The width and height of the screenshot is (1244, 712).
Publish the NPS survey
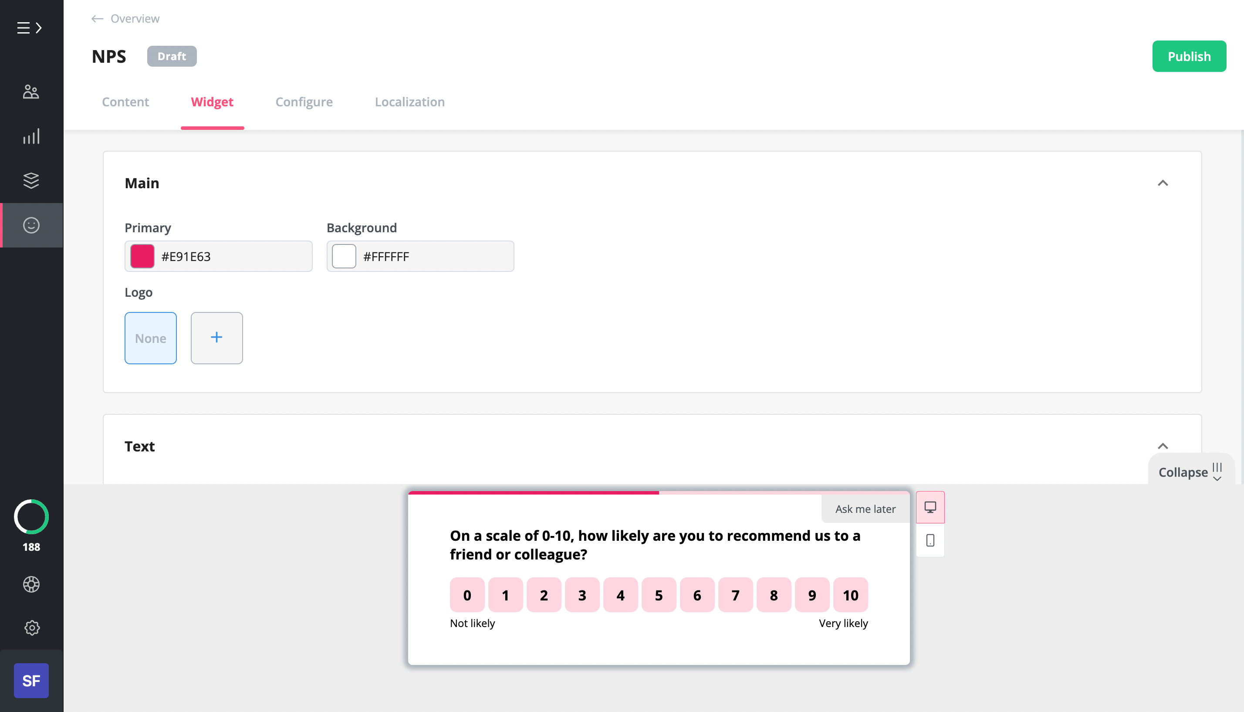1189,56
